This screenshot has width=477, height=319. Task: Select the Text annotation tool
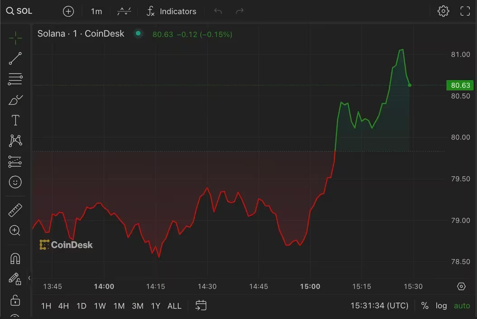pos(15,120)
